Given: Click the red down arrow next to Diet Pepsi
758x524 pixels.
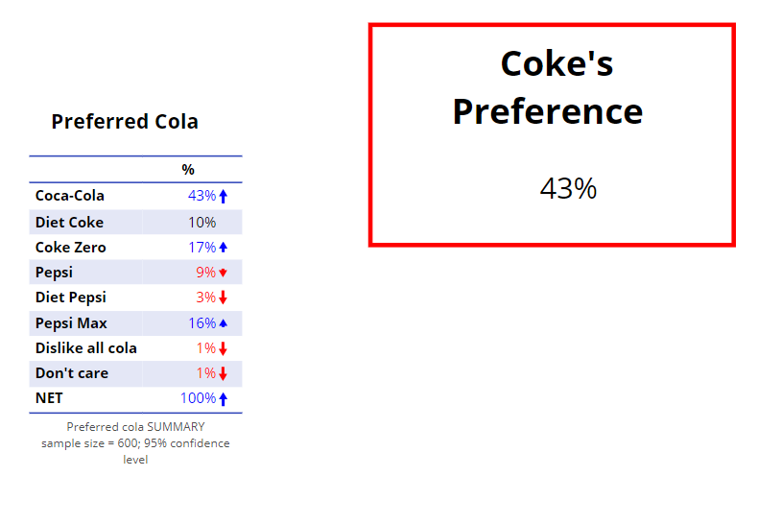Looking at the screenshot, I should [223, 298].
